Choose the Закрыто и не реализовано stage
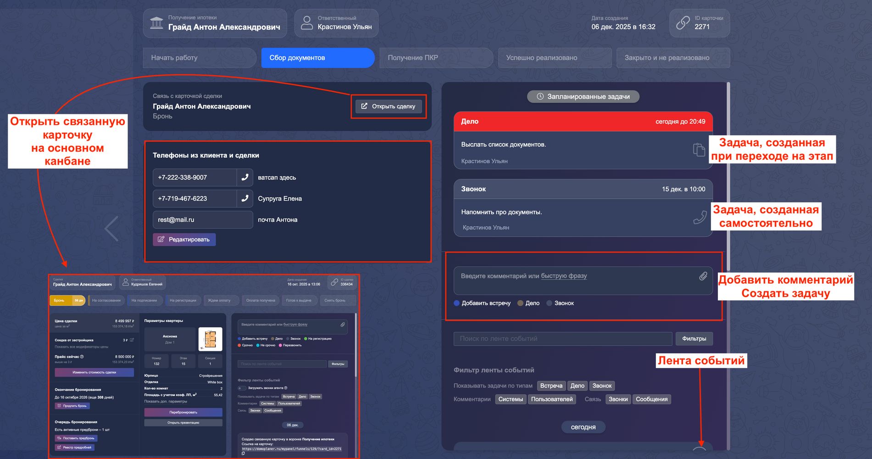 click(673, 58)
